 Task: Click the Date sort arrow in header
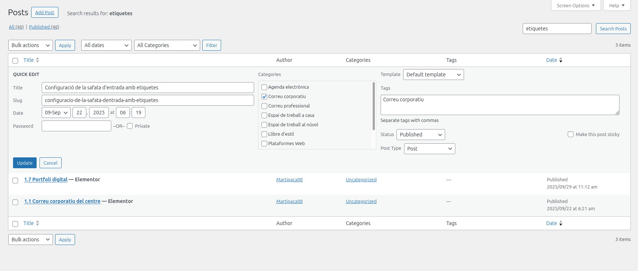point(560,60)
